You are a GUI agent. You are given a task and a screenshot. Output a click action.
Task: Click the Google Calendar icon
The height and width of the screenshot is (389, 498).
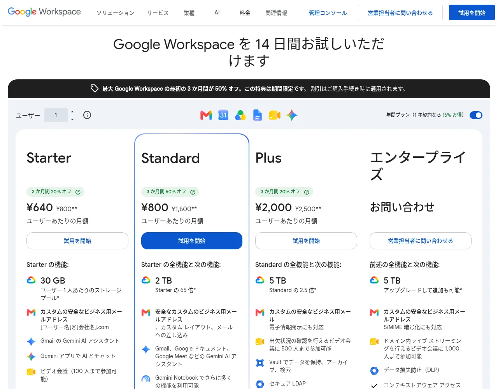(223, 115)
